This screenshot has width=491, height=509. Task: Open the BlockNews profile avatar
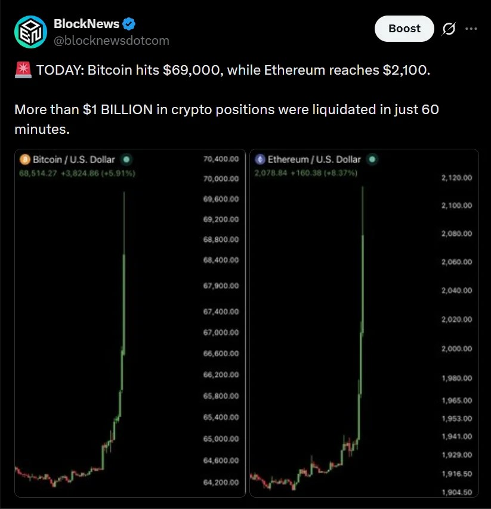tap(31, 32)
